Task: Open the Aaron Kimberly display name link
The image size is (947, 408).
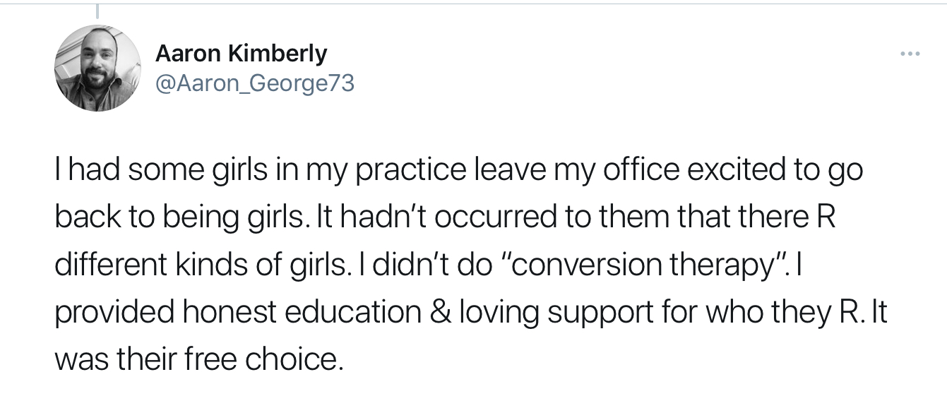Action: coord(241,53)
